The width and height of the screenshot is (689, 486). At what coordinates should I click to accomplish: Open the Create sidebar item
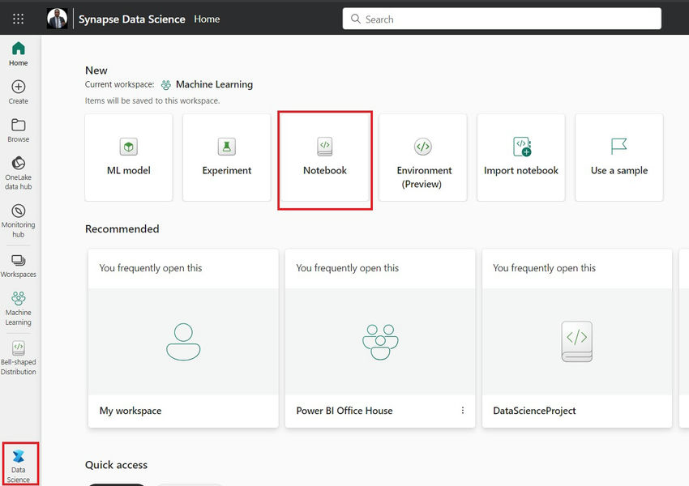point(19,92)
